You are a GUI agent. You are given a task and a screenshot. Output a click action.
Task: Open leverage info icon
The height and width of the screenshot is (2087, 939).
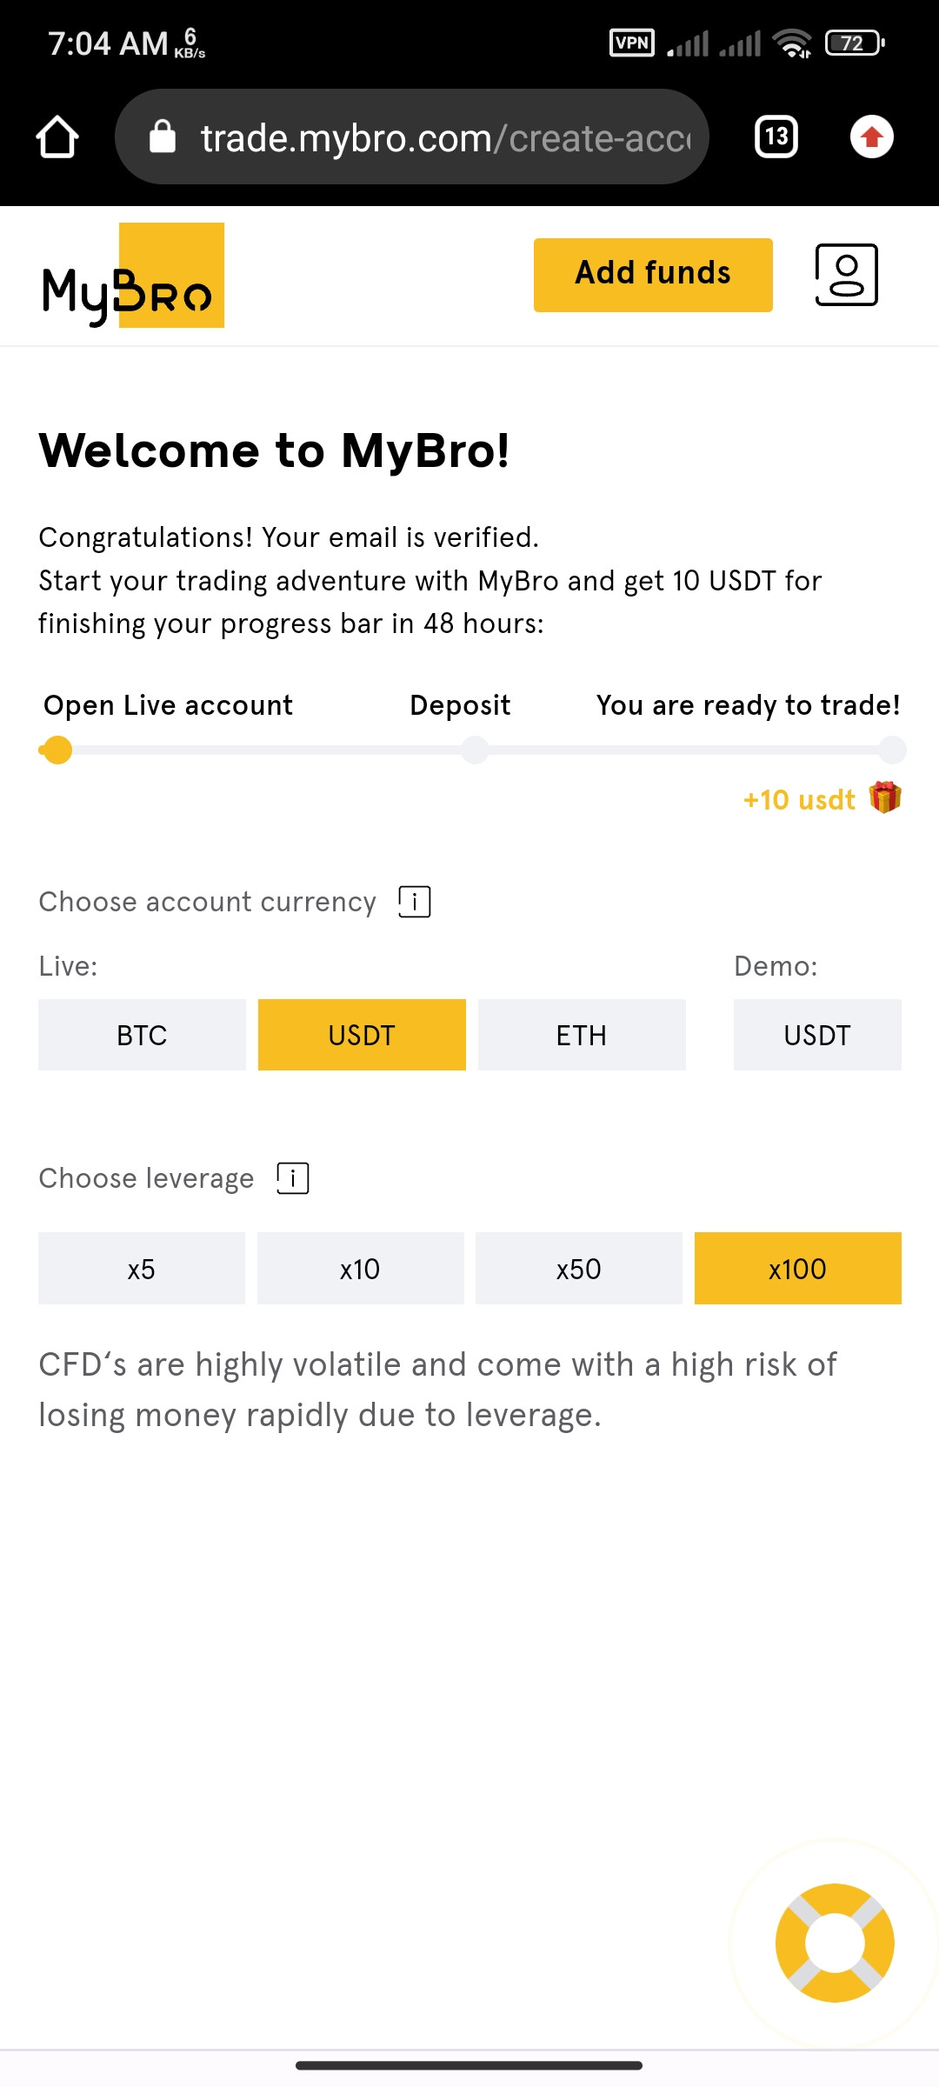coord(293,1178)
